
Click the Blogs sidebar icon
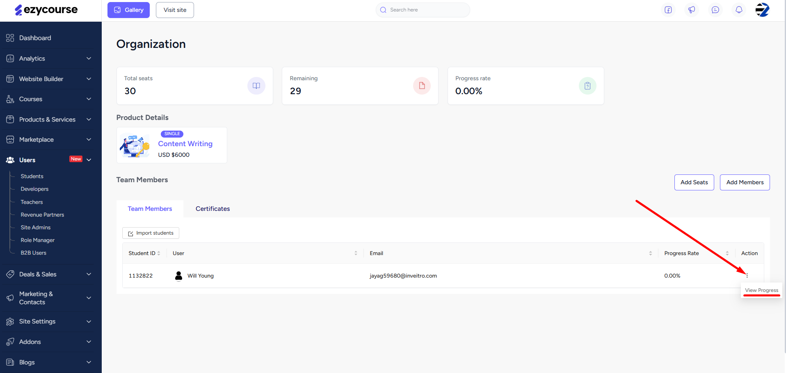tap(10, 362)
